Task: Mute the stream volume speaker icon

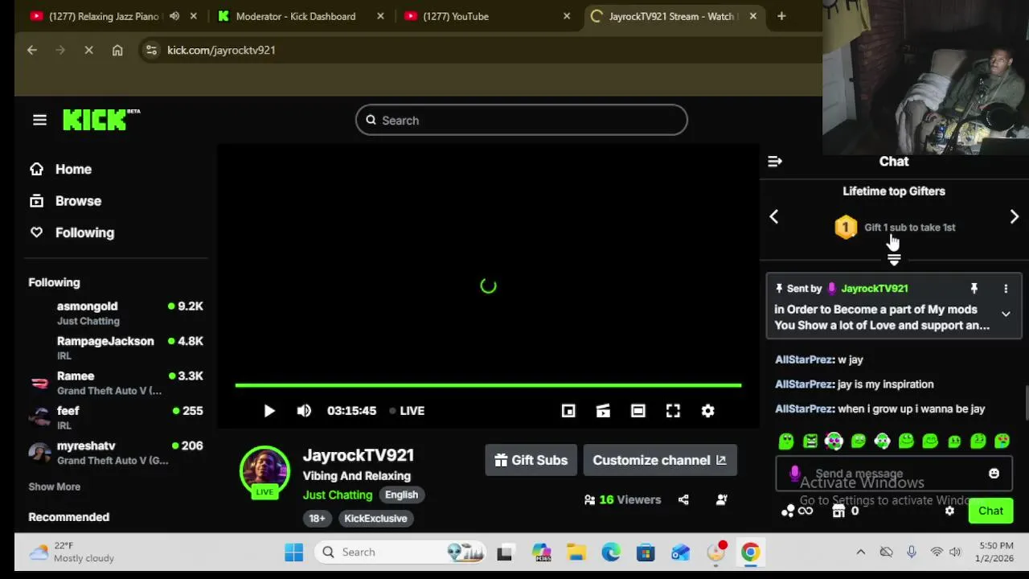Action: tap(304, 411)
